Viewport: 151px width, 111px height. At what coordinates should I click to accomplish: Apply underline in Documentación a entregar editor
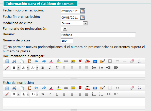pos(57,68)
